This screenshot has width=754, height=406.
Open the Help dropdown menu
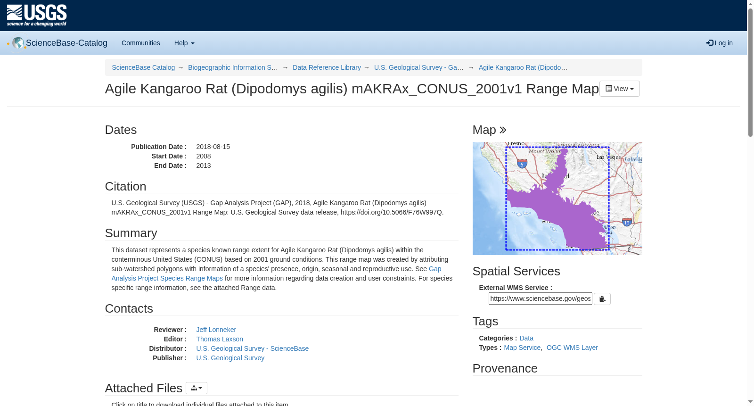click(184, 43)
